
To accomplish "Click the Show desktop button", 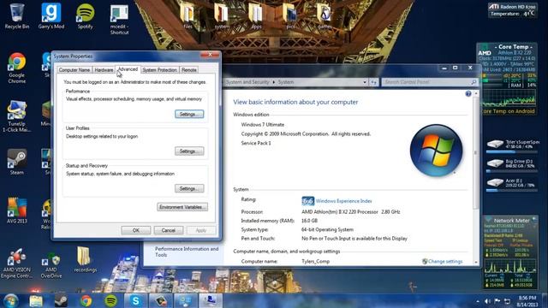I will click(545, 301).
